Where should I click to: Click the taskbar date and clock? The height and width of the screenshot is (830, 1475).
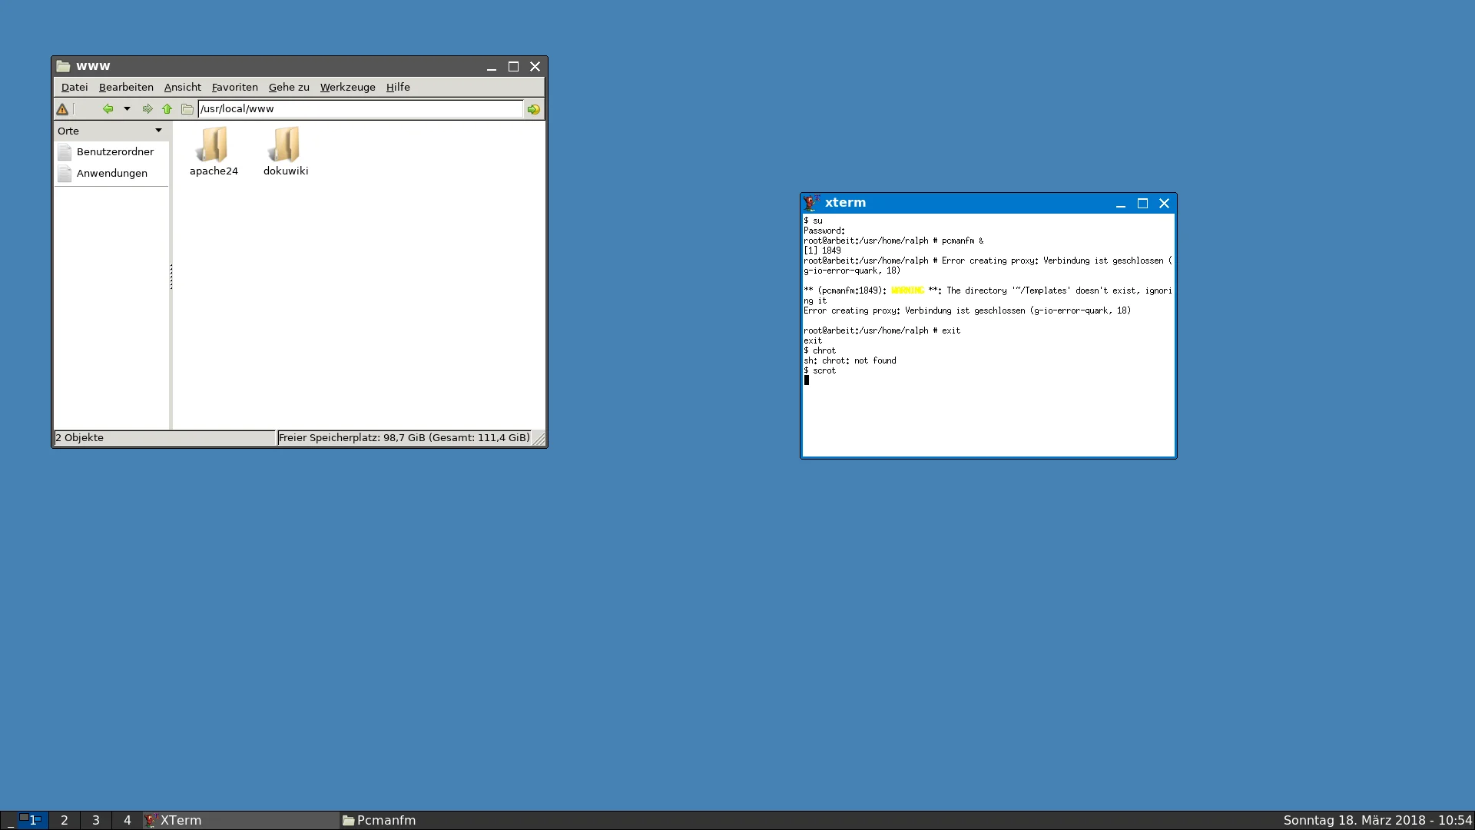tap(1377, 821)
